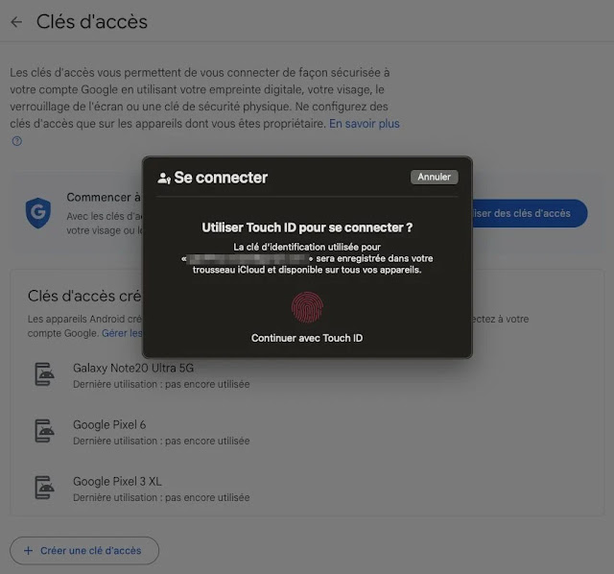Viewport: 614px width, 574px height.
Task: Open the help question-mark icon under description
Action: click(17, 141)
